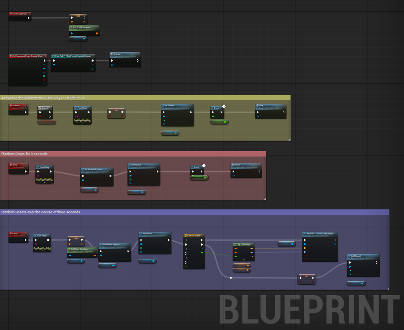The image size is (404, 330).
Task: Select the Drop call node in yellow comment
Action: click(x=270, y=111)
